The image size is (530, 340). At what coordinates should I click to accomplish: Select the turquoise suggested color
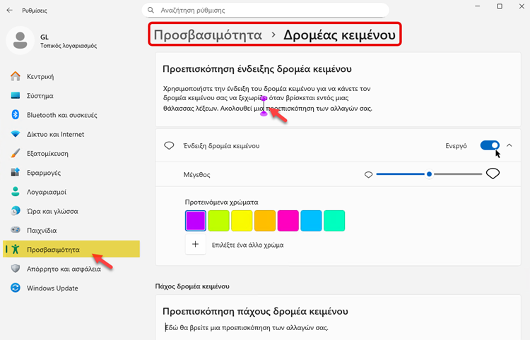pos(334,221)
